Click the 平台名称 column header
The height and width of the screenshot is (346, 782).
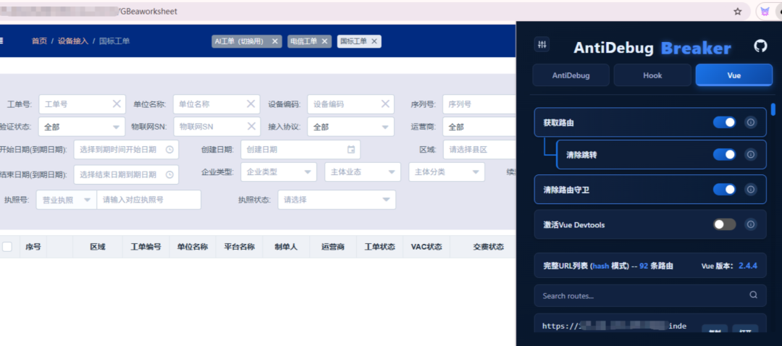click(240, 247)
